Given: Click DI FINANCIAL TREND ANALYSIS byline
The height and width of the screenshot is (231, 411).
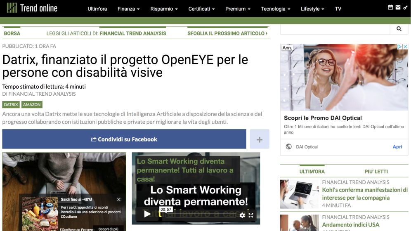Looking at the screenshot, I should pyautogui.click(x=39, y=94).
